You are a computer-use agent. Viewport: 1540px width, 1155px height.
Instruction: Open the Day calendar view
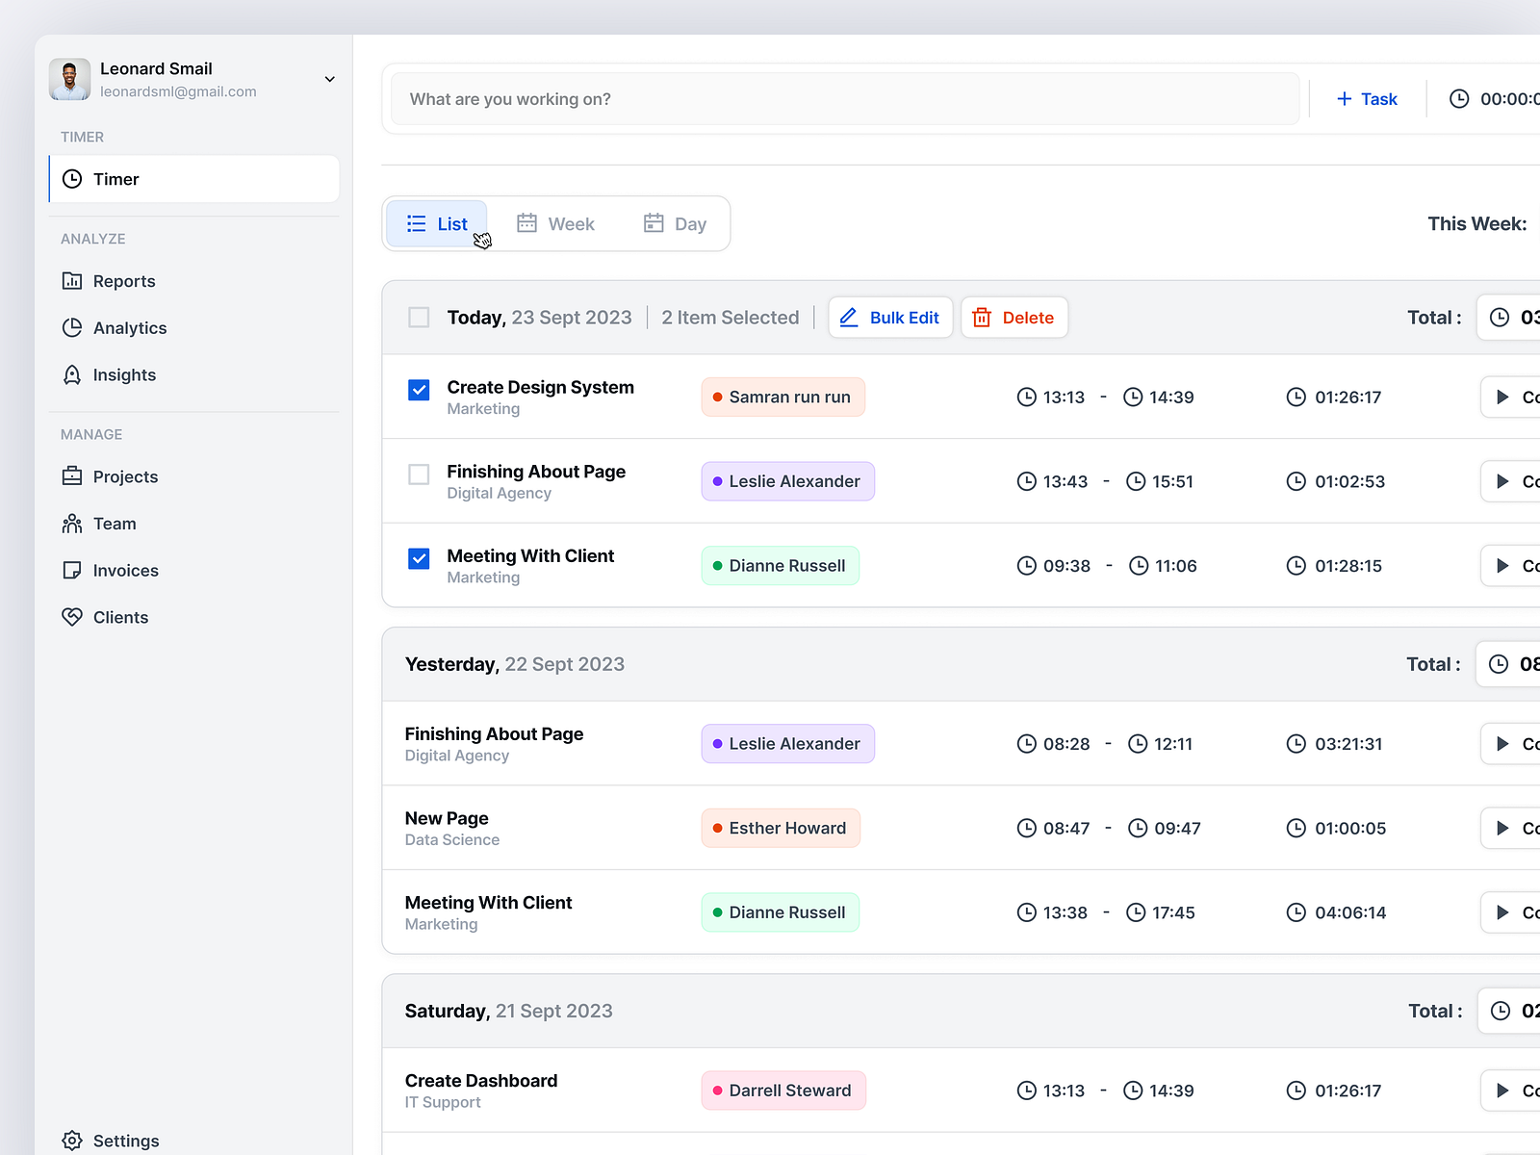click(677, 223)
